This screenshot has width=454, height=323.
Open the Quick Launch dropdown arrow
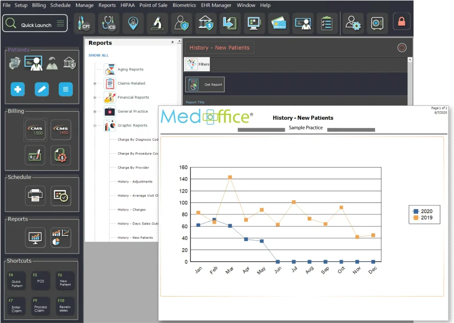pos(70,23)
